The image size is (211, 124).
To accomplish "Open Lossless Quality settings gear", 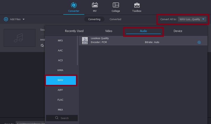I will [x=199, y=42].
